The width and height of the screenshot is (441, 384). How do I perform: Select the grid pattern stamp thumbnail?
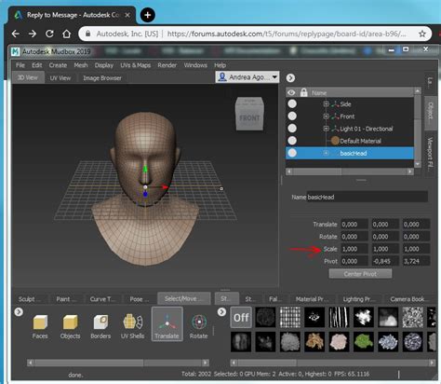coord(290,317)
